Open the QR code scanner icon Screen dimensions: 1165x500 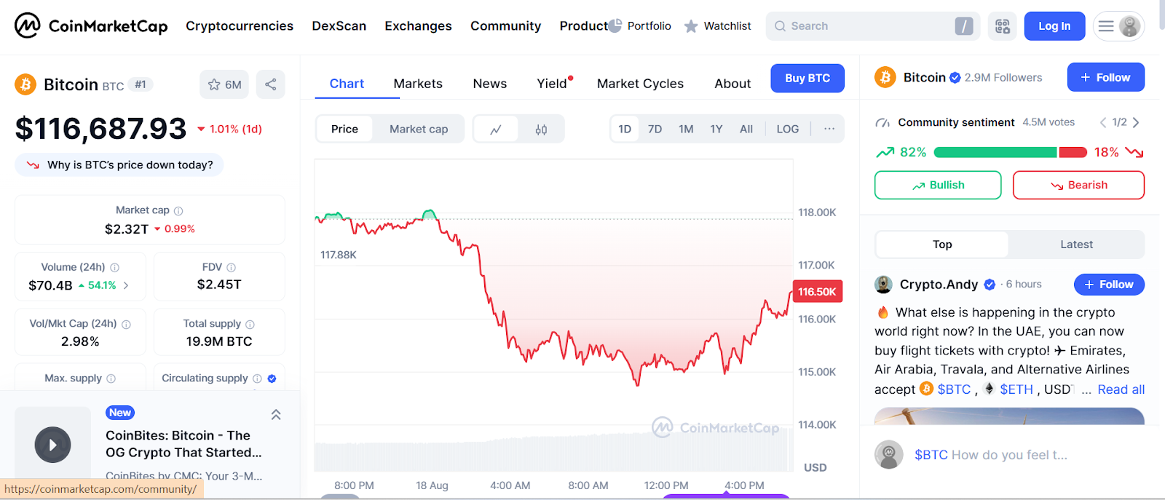[1003, 26]
